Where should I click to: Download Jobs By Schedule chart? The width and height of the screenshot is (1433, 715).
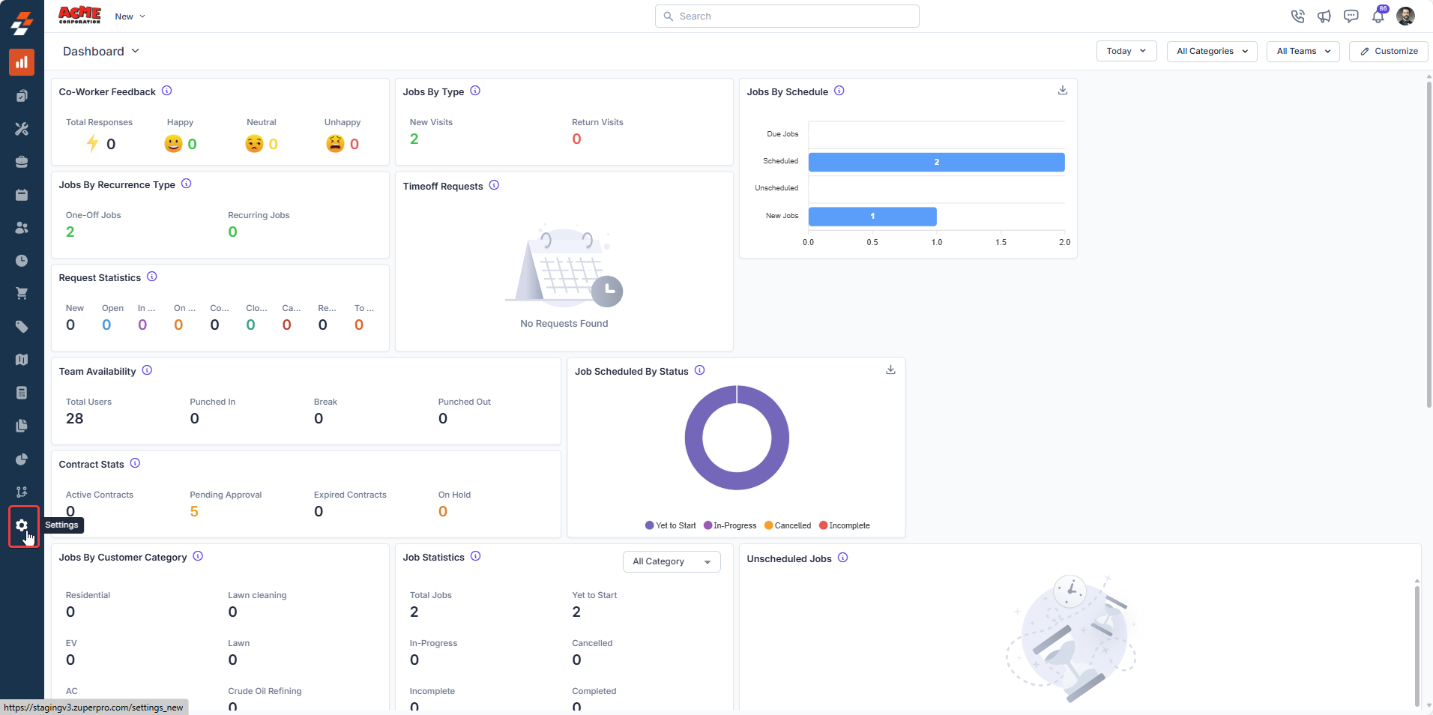click(x=1063, y=90)
